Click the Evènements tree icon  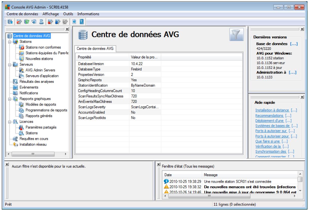(15, 87)
